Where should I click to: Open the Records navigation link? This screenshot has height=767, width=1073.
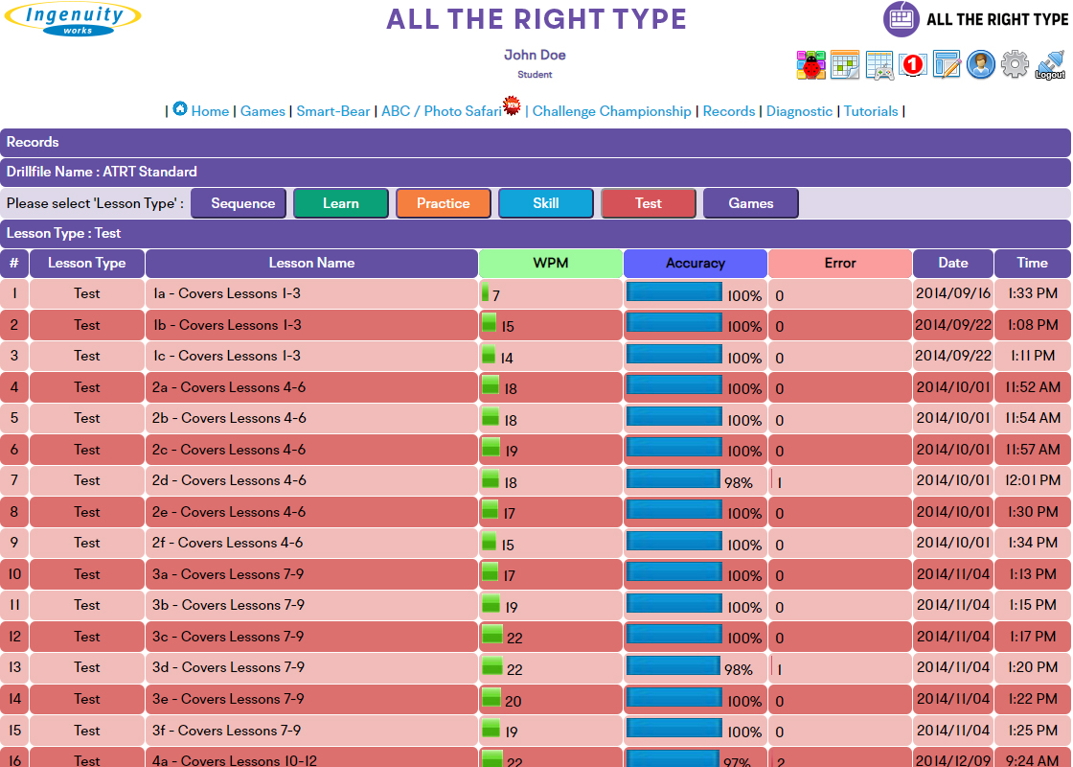[729, 111]
